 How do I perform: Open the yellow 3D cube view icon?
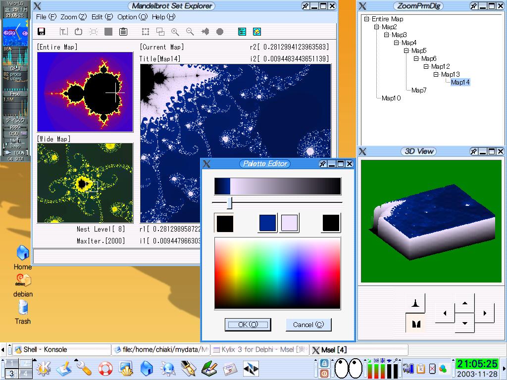point(256,32)
